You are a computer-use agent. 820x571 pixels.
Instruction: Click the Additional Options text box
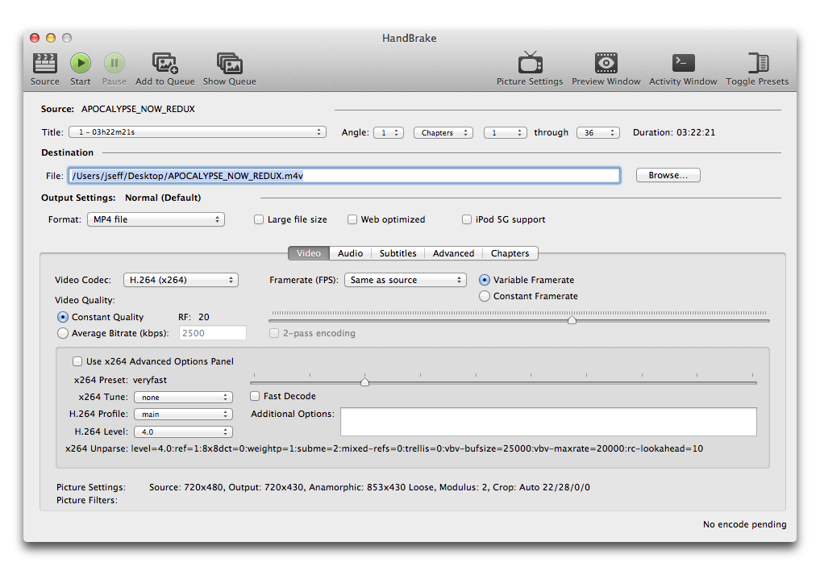tap(548, 422)
